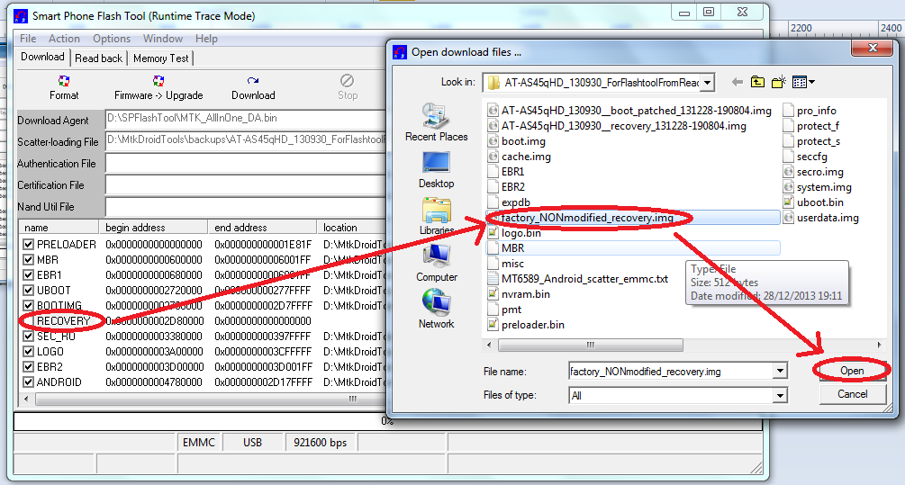The image size is (905, 485).
Task: Open the View Menu icon
Action: (x=803, y=83)
